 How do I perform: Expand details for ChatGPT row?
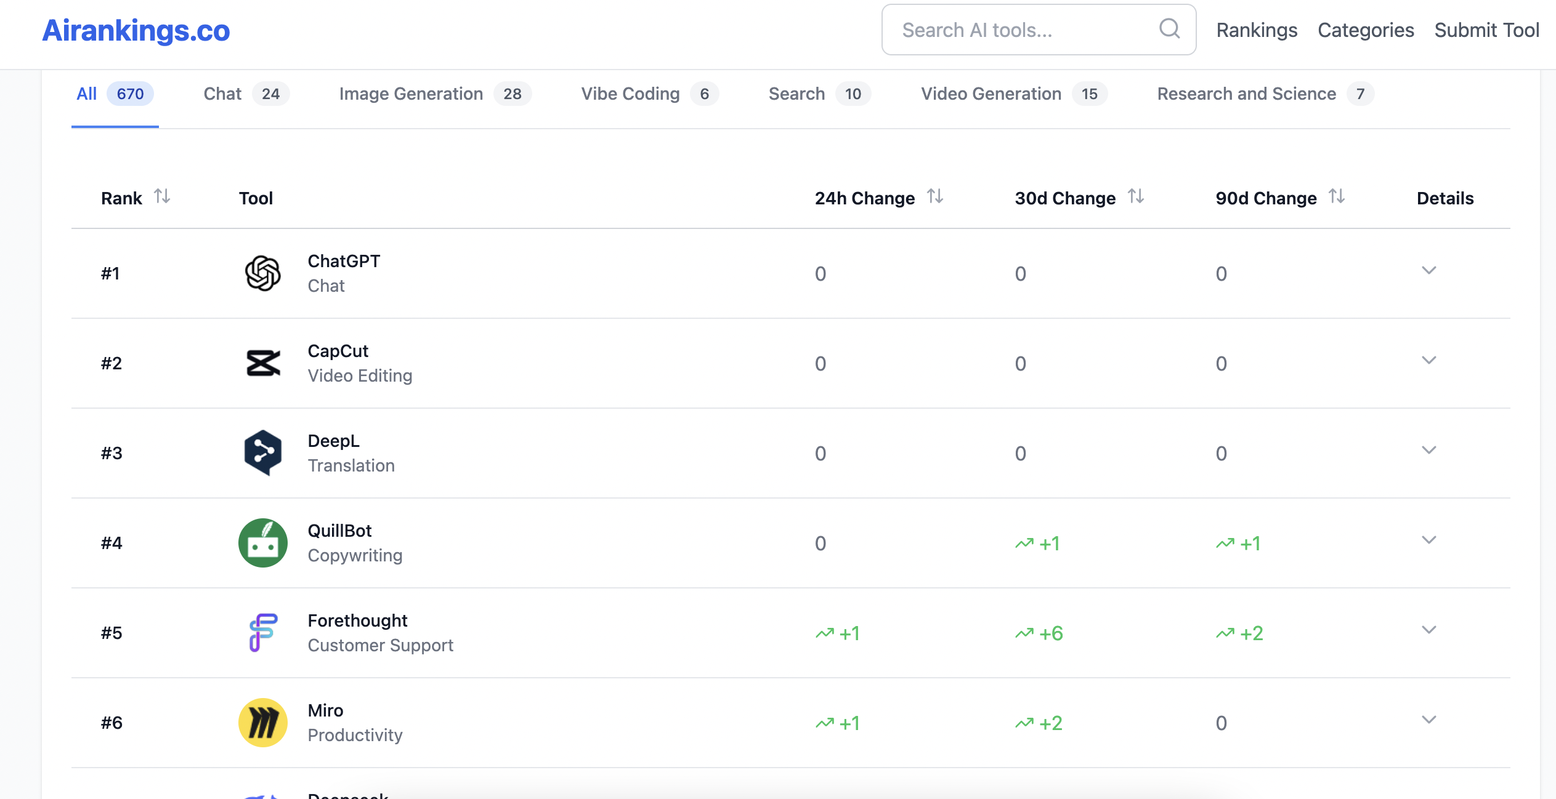pyautogui.click(x=1428, y=271)
